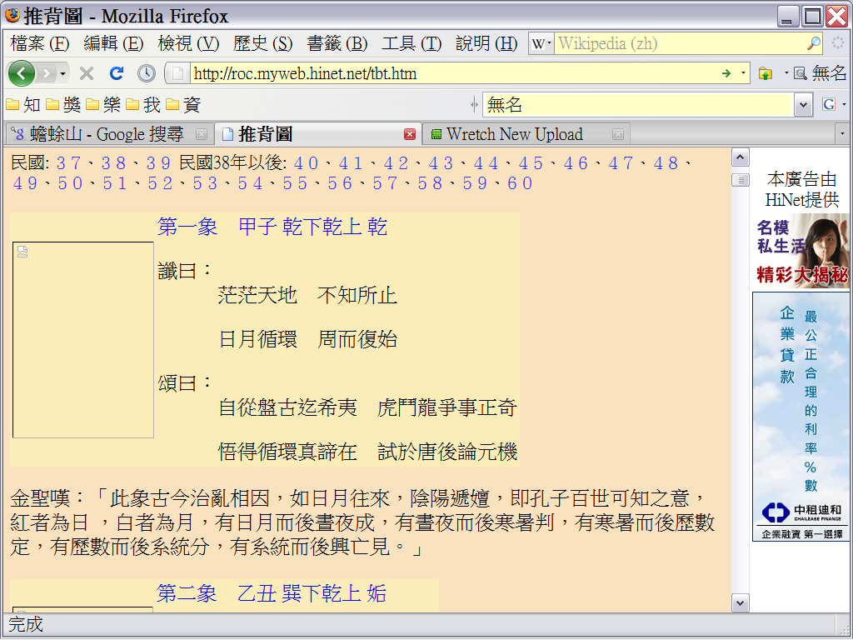
Task: Click the 日月循環 周而復始 verse line
Action: pos(307,339)
